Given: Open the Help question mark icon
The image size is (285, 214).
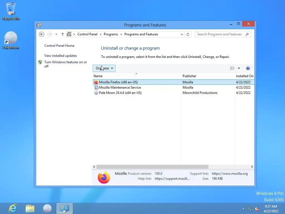Looking at the screenshot, I should [248, 68].
